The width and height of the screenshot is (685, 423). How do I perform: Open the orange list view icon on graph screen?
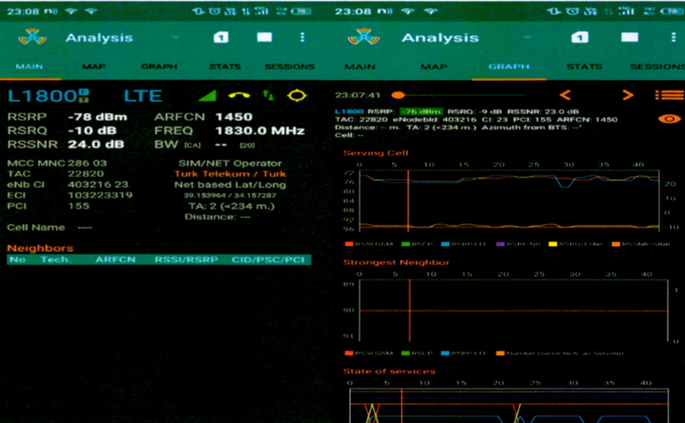pos(668,95)
